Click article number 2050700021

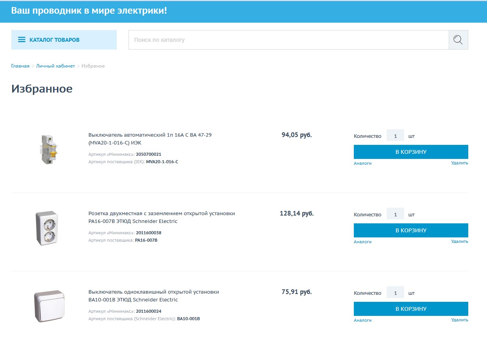click(x=148, y=154)
